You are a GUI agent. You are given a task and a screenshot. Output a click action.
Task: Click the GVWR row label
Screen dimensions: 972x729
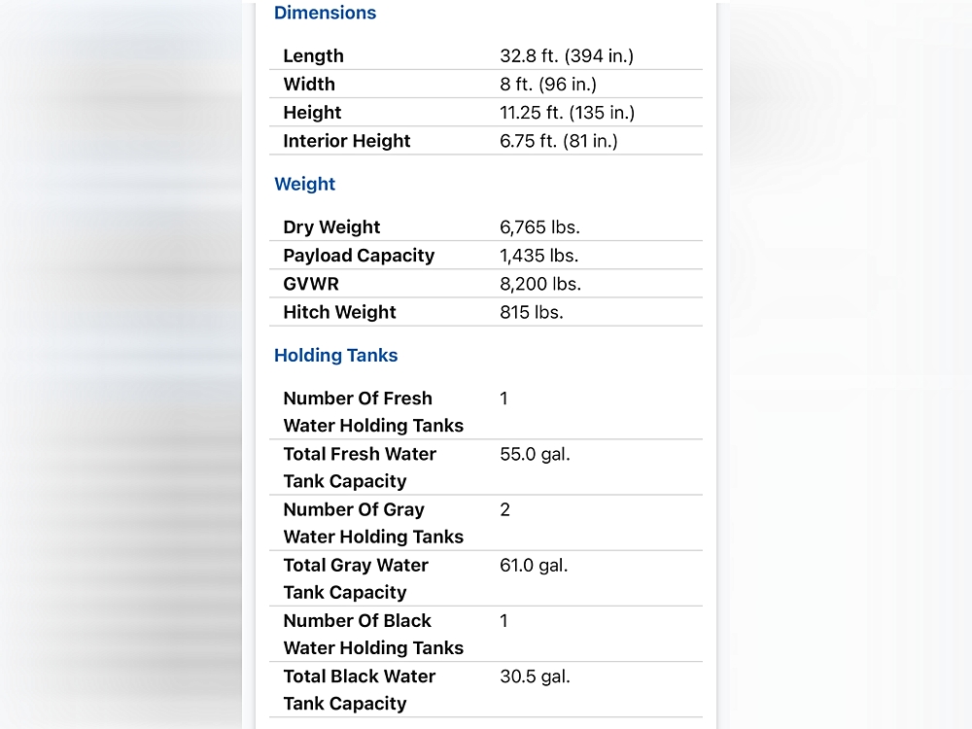pyautogui.click(x=311, y=284)
